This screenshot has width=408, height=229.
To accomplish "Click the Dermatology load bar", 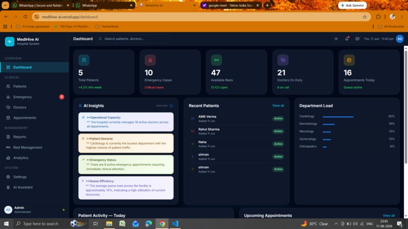I will 329,124.
